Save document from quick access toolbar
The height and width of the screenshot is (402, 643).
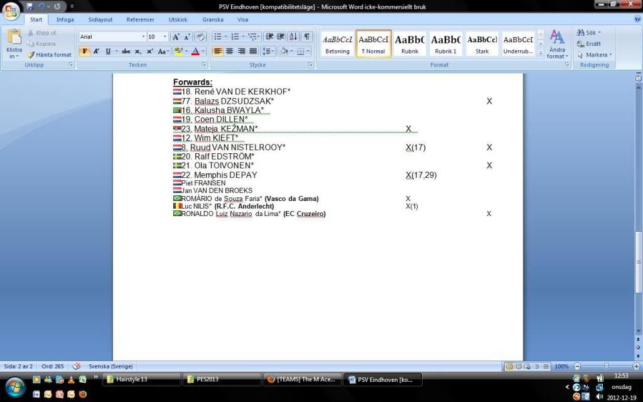coord(30,6)
